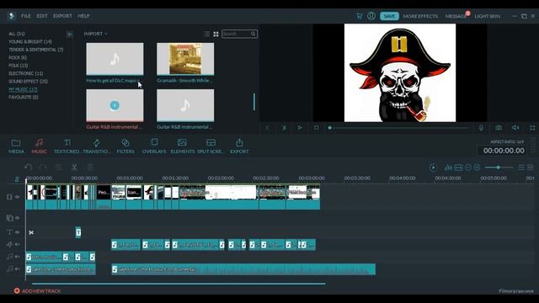Switch to LIGHT SKIN theme
The height and width of the screenshot is (303, 539).
click(488, 16)
